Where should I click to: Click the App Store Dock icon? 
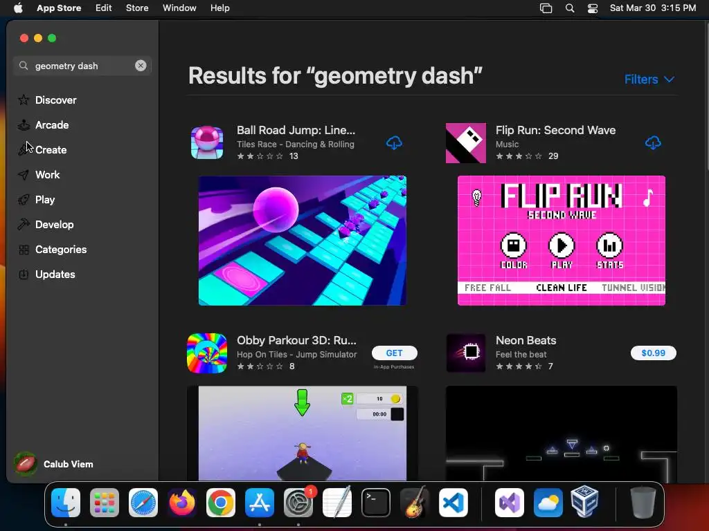260,503
